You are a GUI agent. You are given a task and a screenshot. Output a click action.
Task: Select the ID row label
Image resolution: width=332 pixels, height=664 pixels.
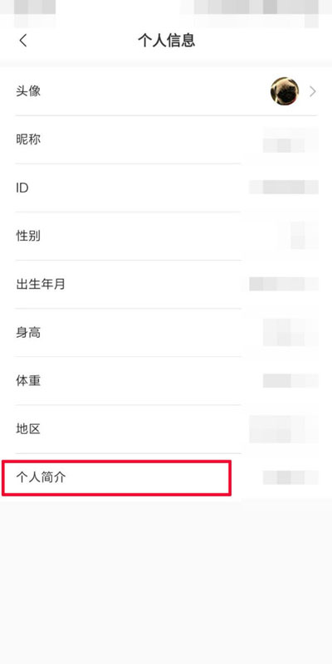click(22, 188)
